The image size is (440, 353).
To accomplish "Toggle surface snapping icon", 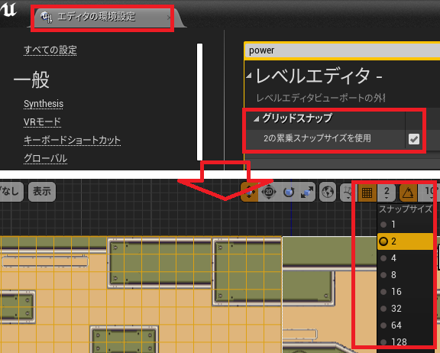I will point(348,193).
